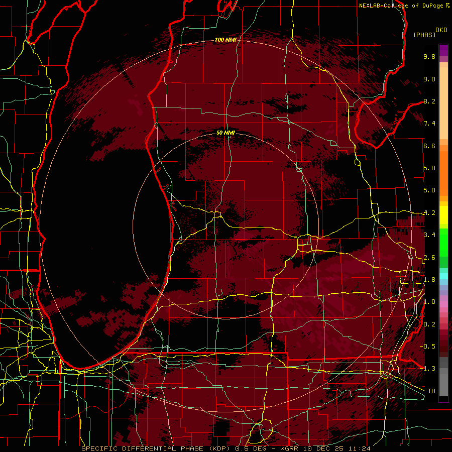Click the 10 DEC 25 date in caption
Image resolution: width=452 pixels, height=452 pixels.
click(322, 448)
